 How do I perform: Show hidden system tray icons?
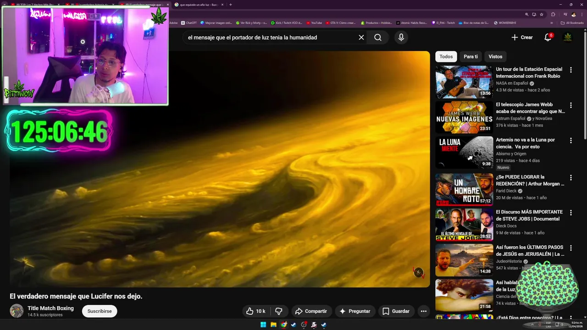click(x=532, y=324)
